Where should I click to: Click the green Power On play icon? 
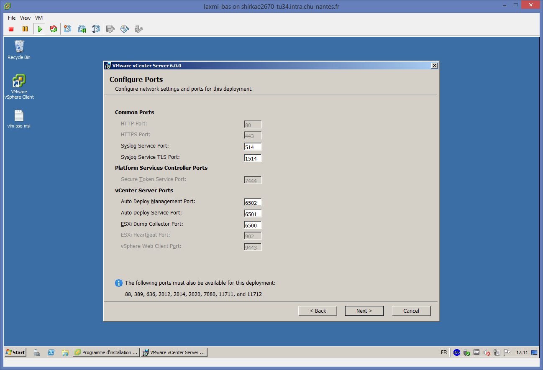pos(39,29)
